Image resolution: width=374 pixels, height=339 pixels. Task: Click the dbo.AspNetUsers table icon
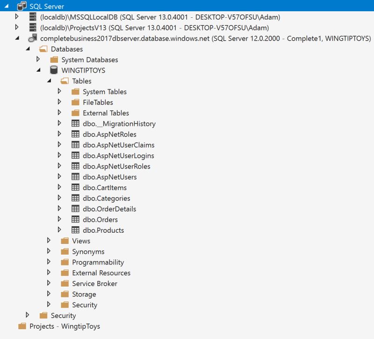click(76, 177)
